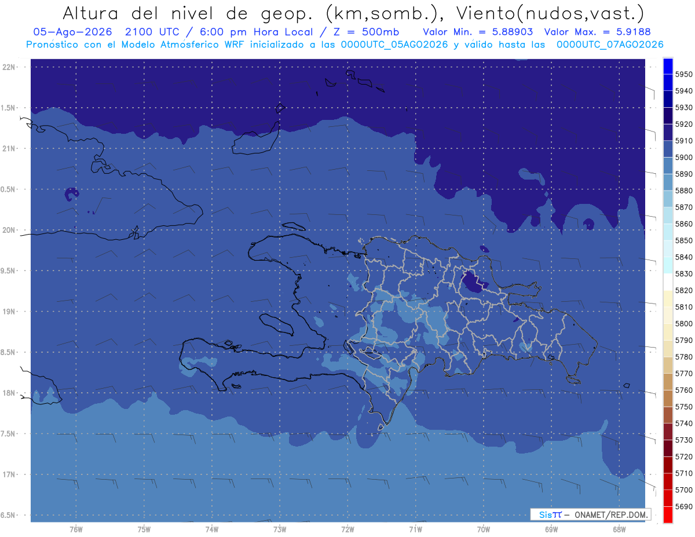Click the legend value '5930'

[684, 108]
